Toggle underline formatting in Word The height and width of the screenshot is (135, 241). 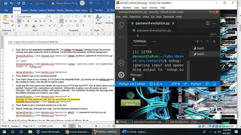pyautogui.click(x=28, y=21)
